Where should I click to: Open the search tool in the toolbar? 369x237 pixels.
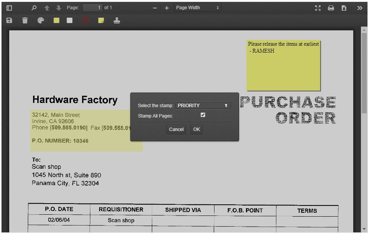coord(34,7)
